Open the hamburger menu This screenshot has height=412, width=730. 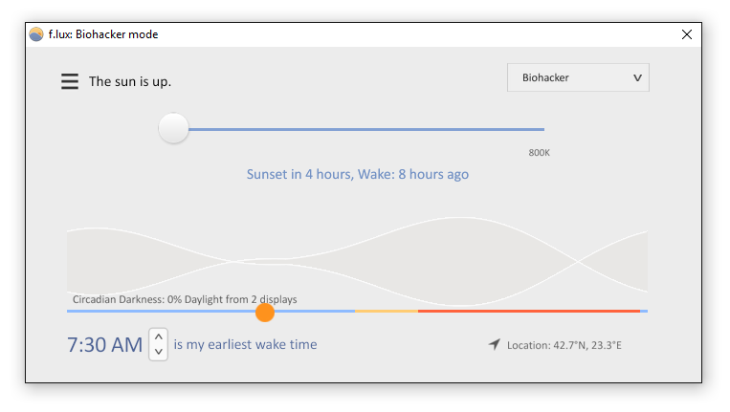tap(70, 81)
